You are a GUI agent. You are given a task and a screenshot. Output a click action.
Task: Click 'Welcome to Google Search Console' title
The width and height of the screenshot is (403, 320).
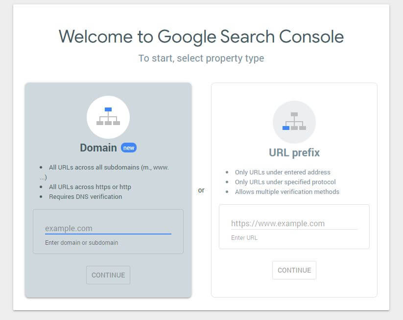[x=201, y=37]
